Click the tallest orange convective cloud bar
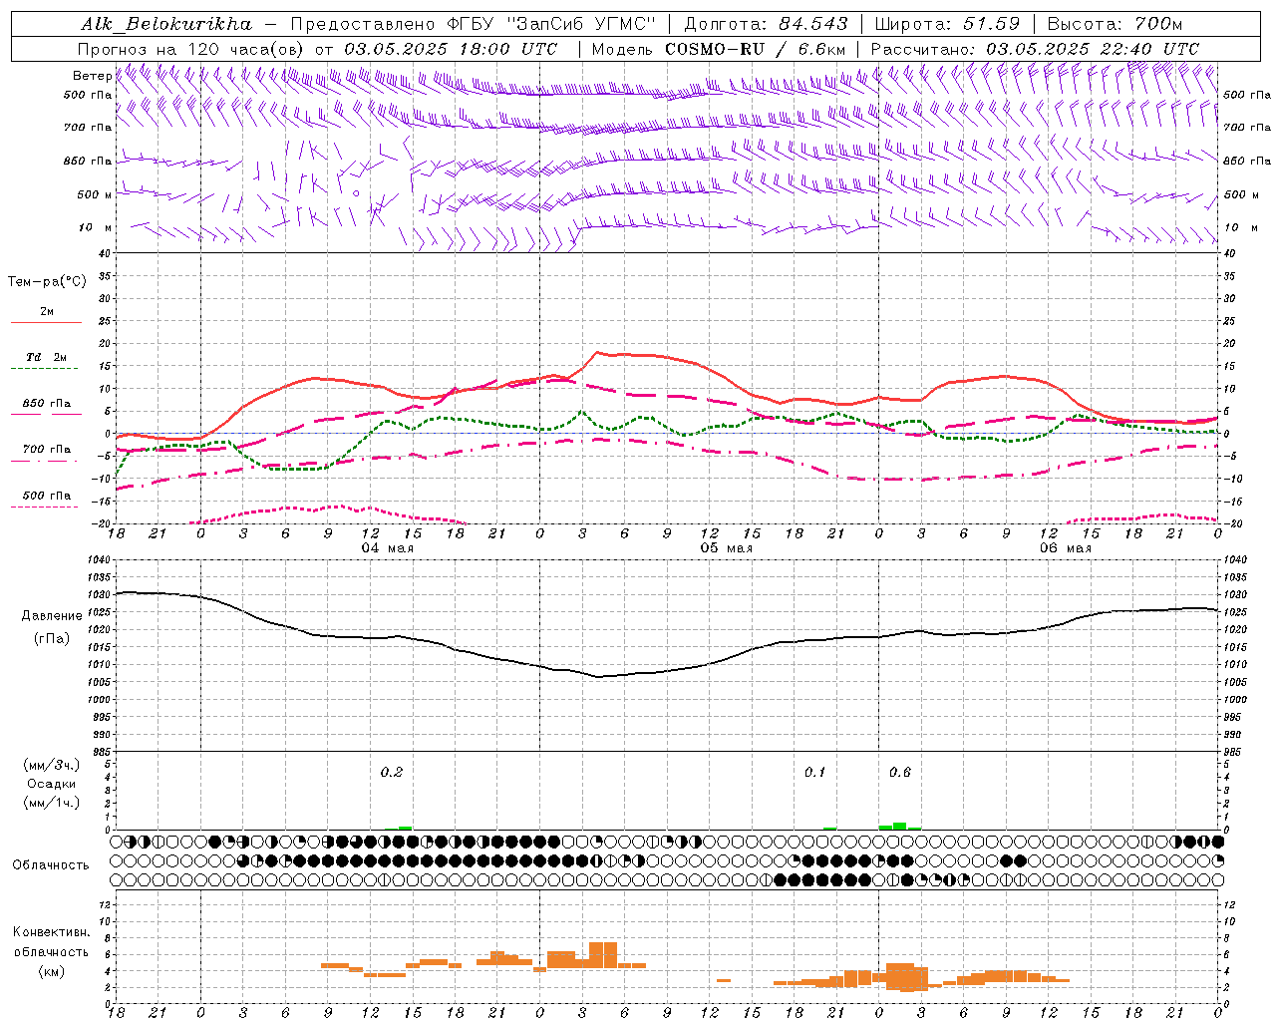 (x=603, y=954)
